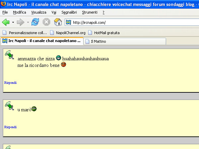
Task: Click the page icon beside Personalizzazione coll...
Action: 4,32
